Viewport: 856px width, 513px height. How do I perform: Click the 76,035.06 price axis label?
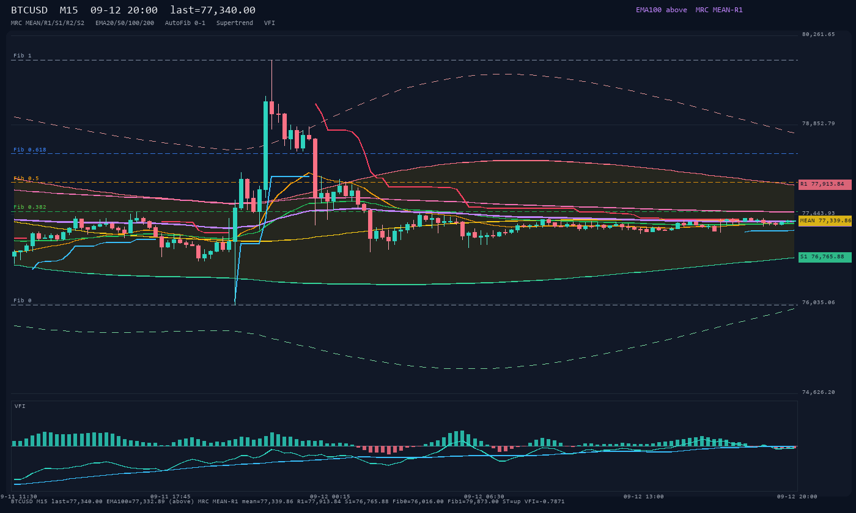point(818,303)
